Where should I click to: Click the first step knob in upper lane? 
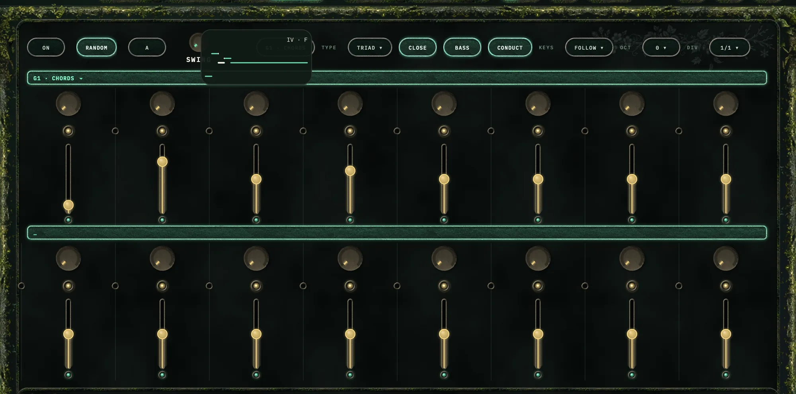click(x=68, y=104)
